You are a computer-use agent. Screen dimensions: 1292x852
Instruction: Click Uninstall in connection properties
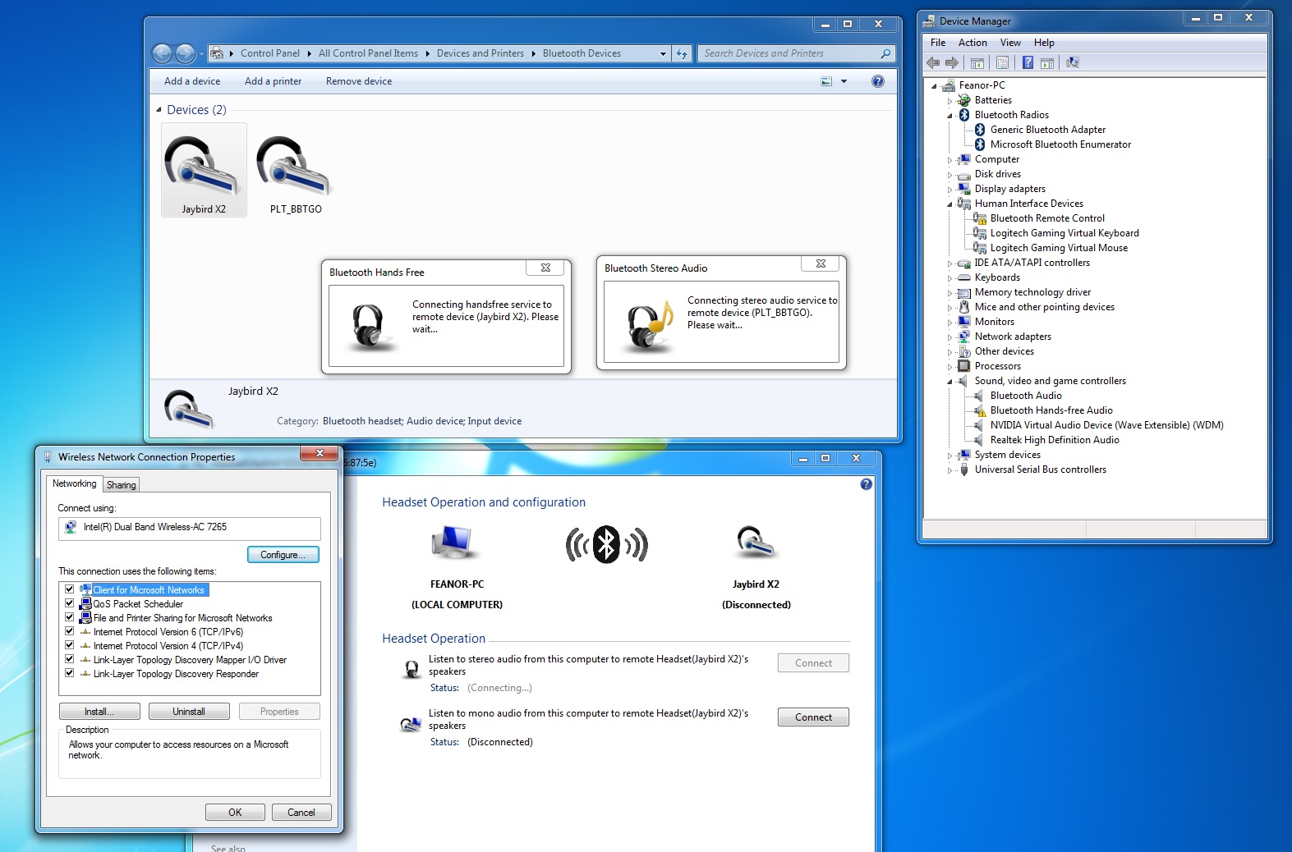pyautogui.click(x=189, y=712)
